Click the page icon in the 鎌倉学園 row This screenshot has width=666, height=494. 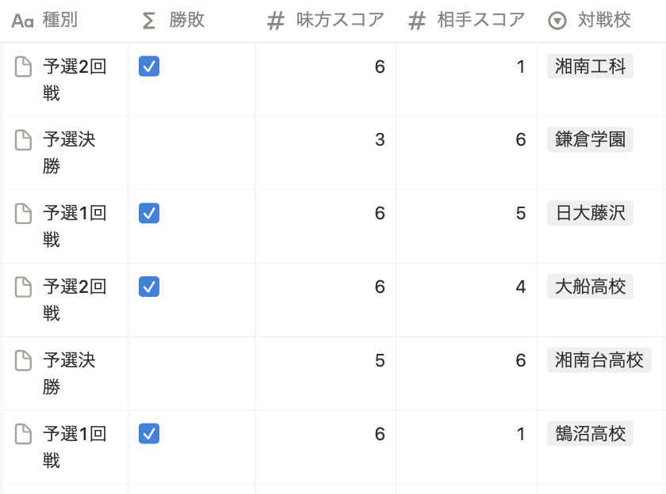click(x=24, y=141)
